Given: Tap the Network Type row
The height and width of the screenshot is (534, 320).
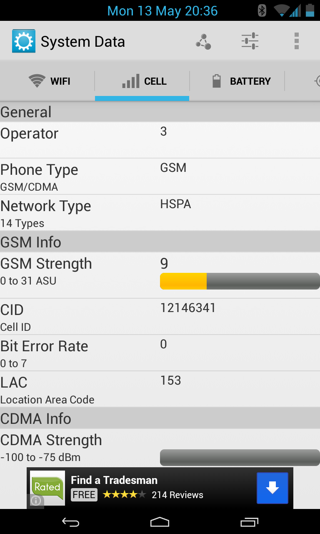Looking at the screenshot, I should [160, 213].
